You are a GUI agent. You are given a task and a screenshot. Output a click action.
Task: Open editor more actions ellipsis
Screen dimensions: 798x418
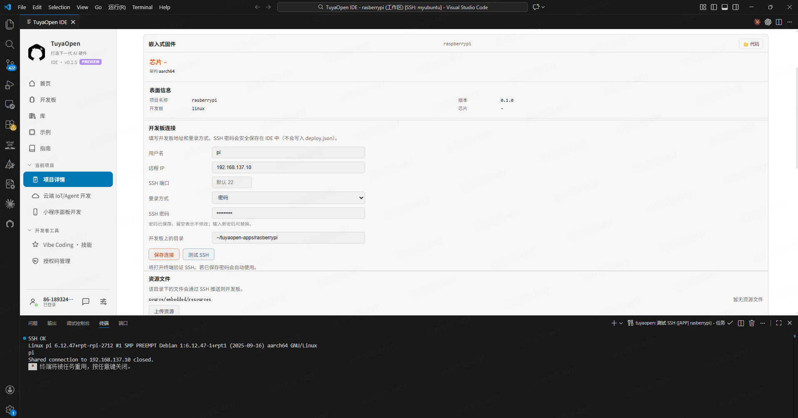790,22
